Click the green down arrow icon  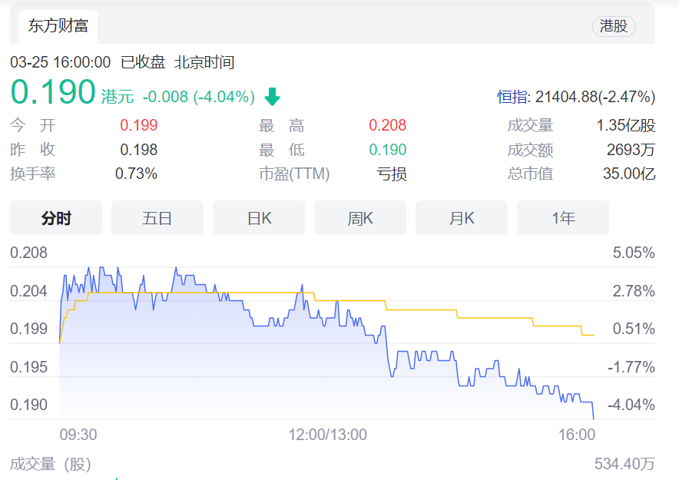pos(272,97)
